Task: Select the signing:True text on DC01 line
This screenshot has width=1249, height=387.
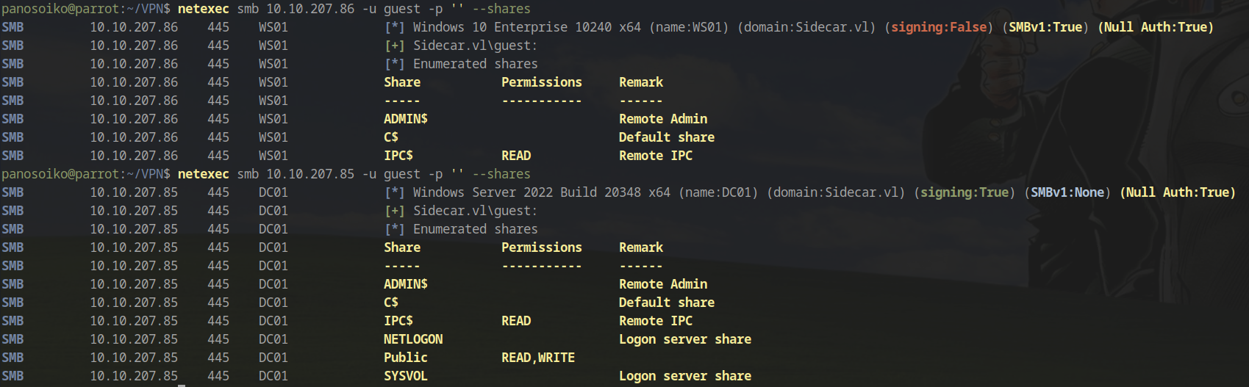Action: [x=965, y=192]
